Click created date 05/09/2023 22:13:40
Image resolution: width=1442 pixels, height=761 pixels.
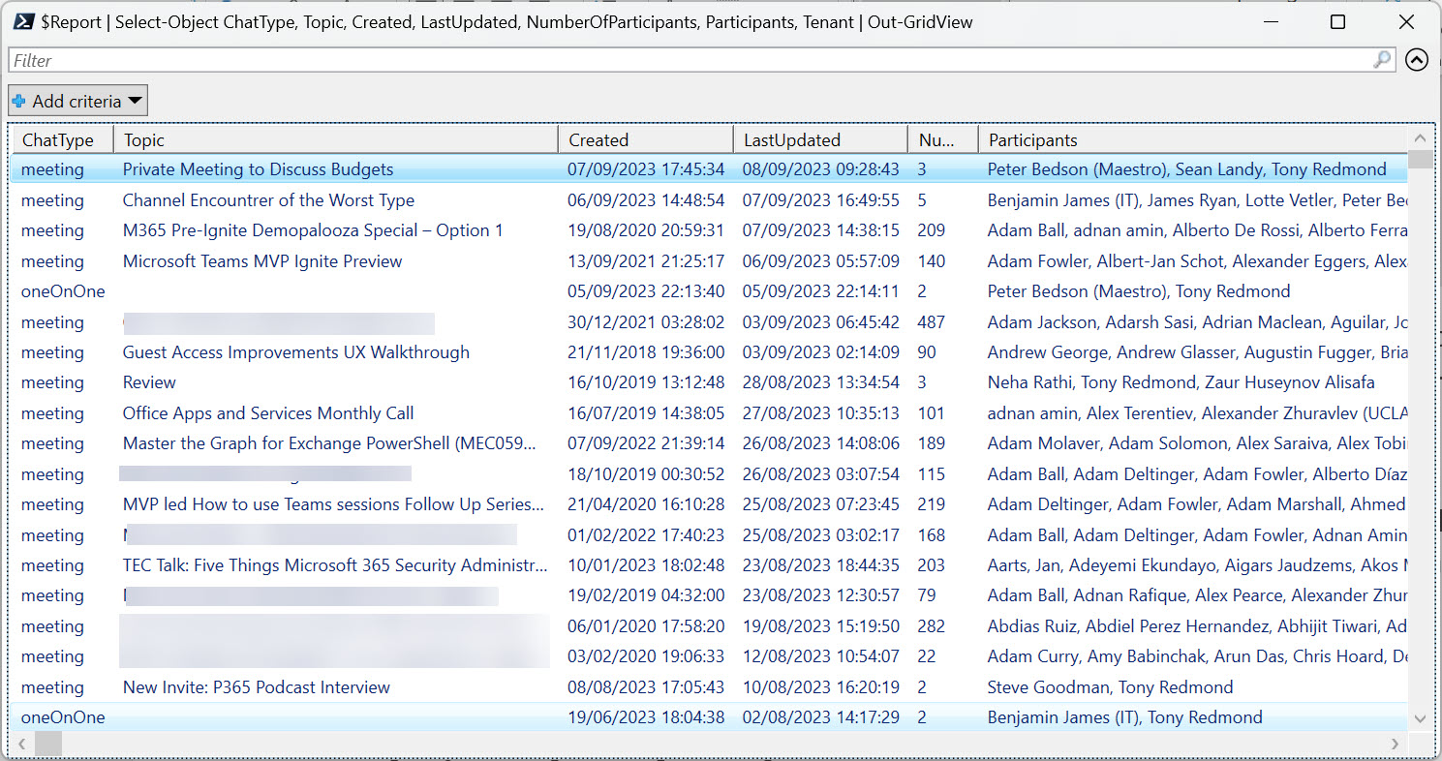646,291
